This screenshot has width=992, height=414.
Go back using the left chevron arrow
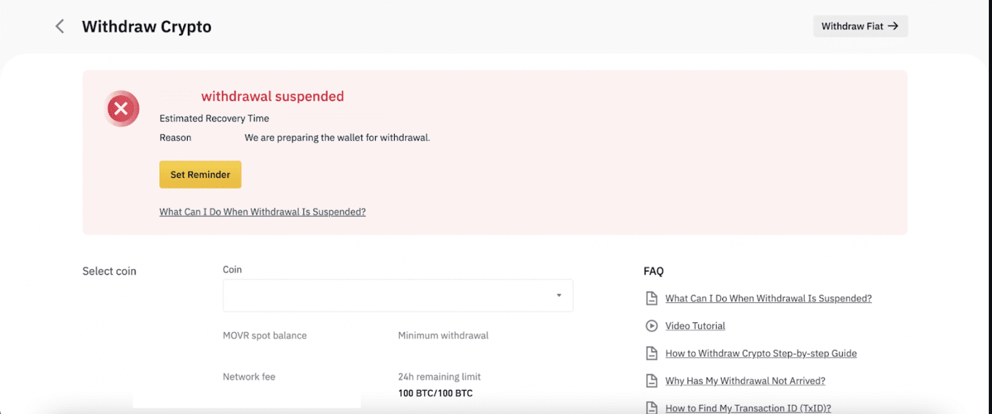pyautogui.click(x=60, y=26)
